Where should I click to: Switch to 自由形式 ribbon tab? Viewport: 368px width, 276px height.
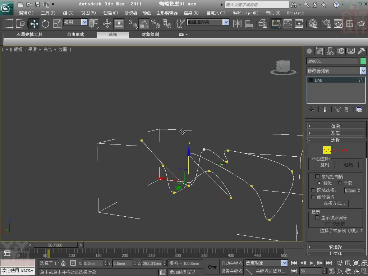[75, 34]
